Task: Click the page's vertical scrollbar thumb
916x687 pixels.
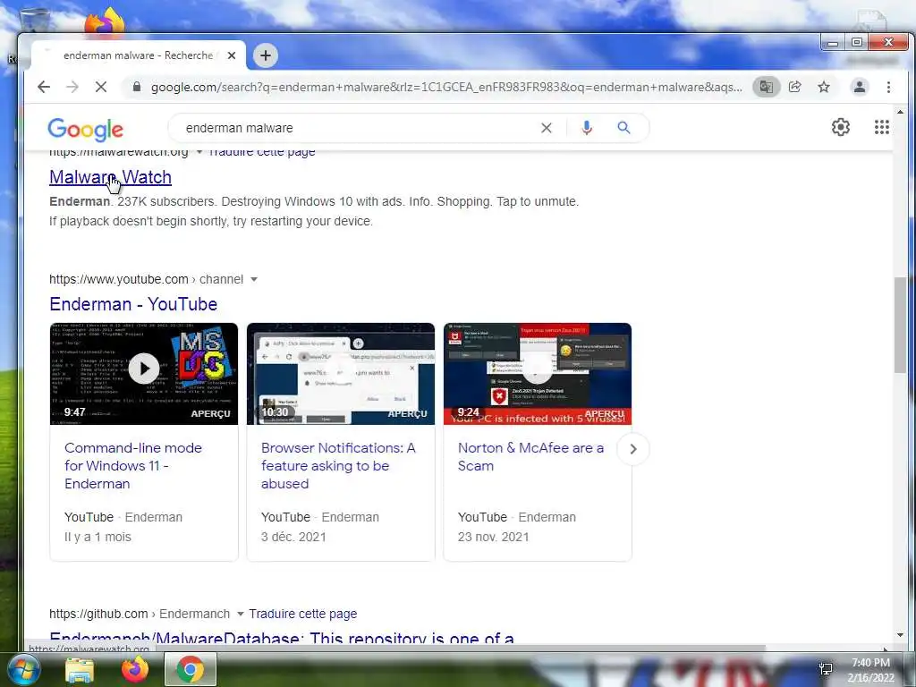Action: click(900, 325)
